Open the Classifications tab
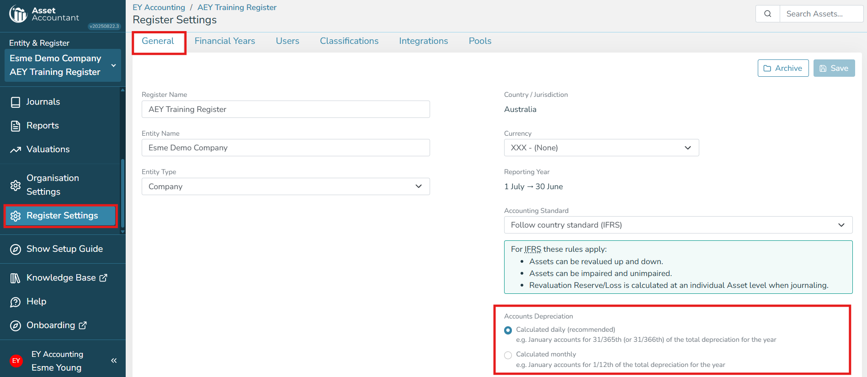The width and height of the screenshot is (867, 377). pos(349,41)
